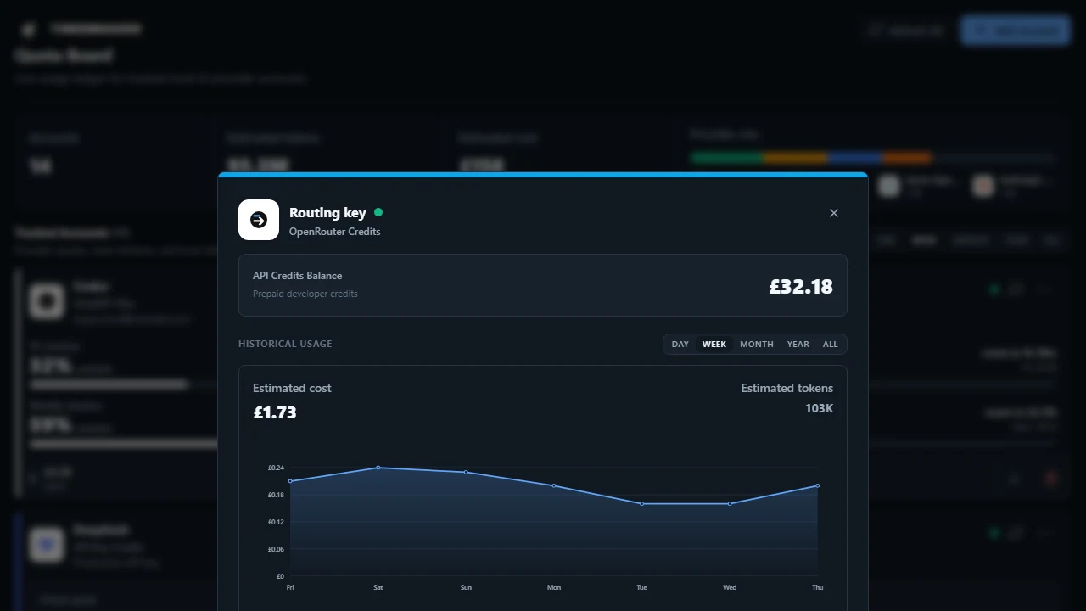Click the £1.73 estimated cost value
The image size is (1086, 611).
275,412
